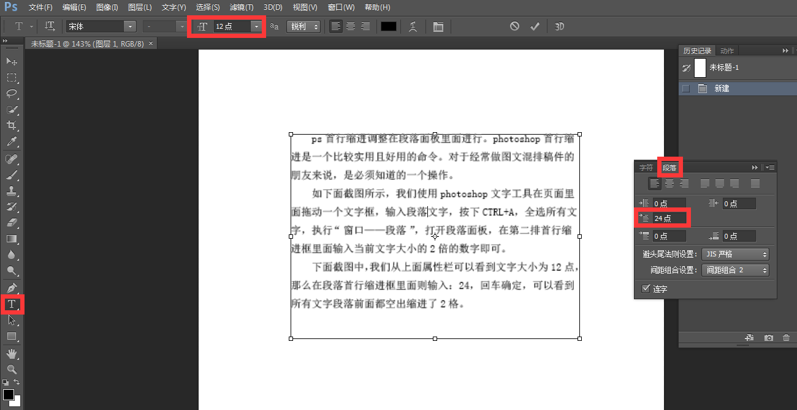Screen dimensions: 797x410
Task: Select the History Brush tool
Action: 11,207
